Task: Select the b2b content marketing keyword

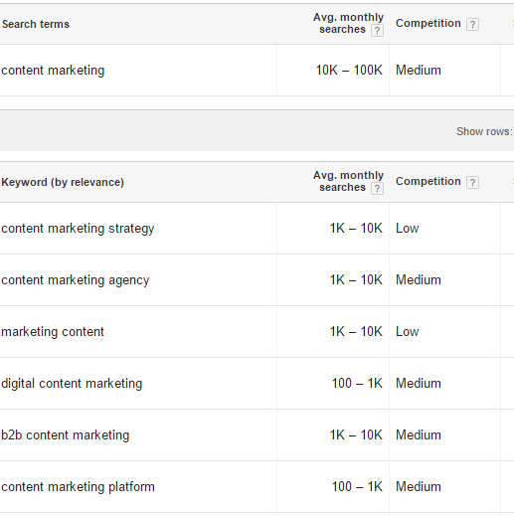Action: [x=66, y=435]
